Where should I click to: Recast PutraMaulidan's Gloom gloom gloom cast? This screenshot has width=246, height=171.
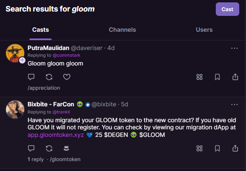[x=49, y=77]
